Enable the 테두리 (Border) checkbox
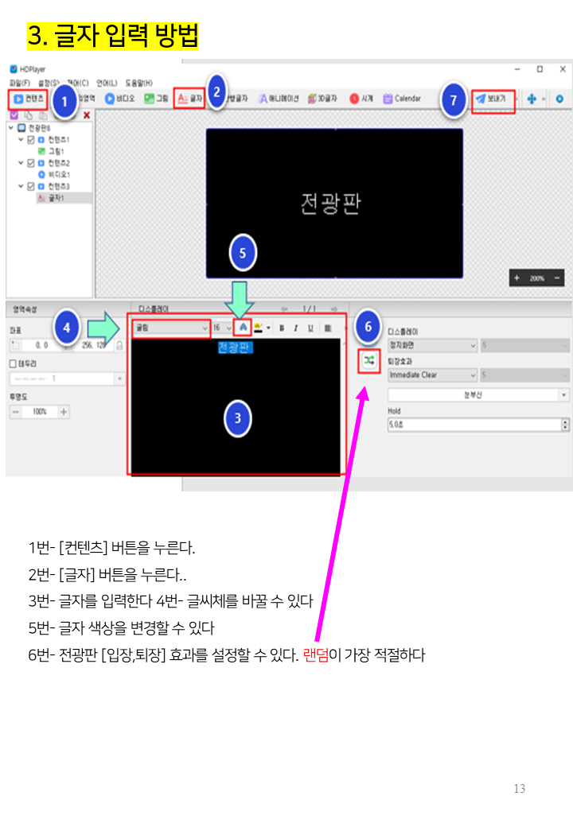This screenshot has height=827, width=573. 13,363
